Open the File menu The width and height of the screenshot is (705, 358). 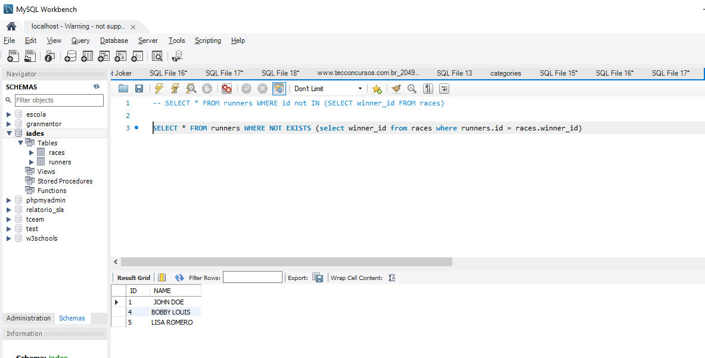click(9, 41)
